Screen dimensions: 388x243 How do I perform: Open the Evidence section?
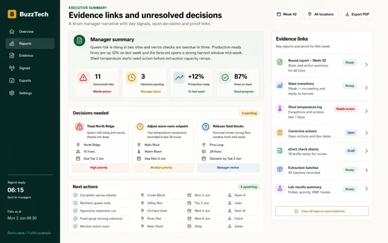coord(30,55)
